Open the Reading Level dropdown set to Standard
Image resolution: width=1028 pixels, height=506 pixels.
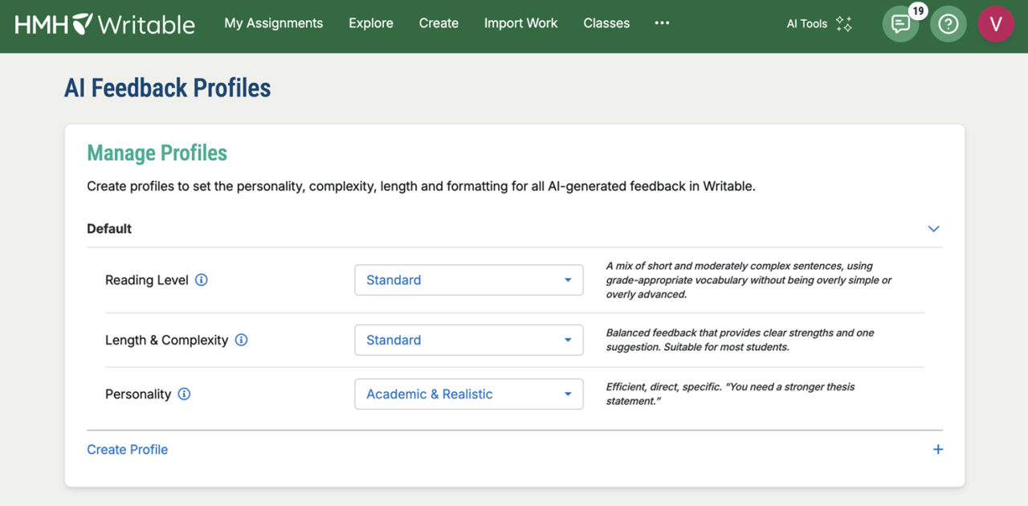click(x=468, y=280)
